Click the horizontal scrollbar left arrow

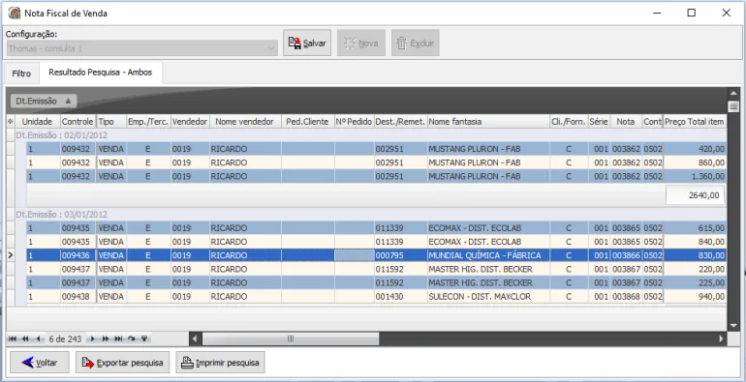coord(194,338)
